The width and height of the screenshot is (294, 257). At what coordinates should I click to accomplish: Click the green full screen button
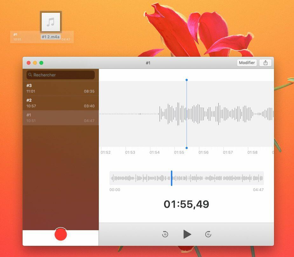(41, 63)
